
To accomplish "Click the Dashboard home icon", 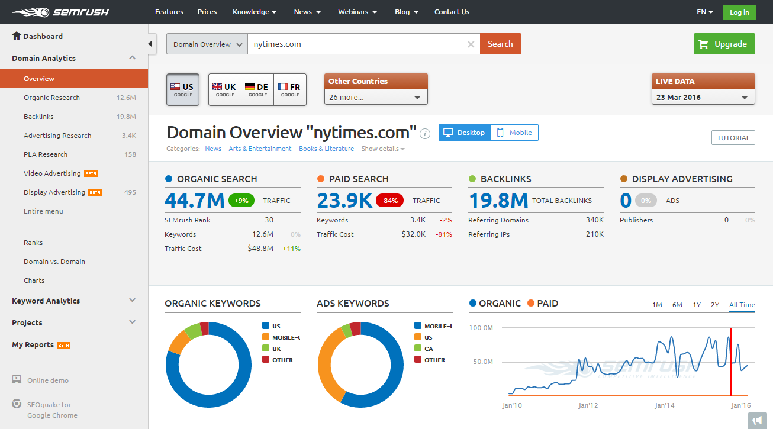I will (17, 36).
